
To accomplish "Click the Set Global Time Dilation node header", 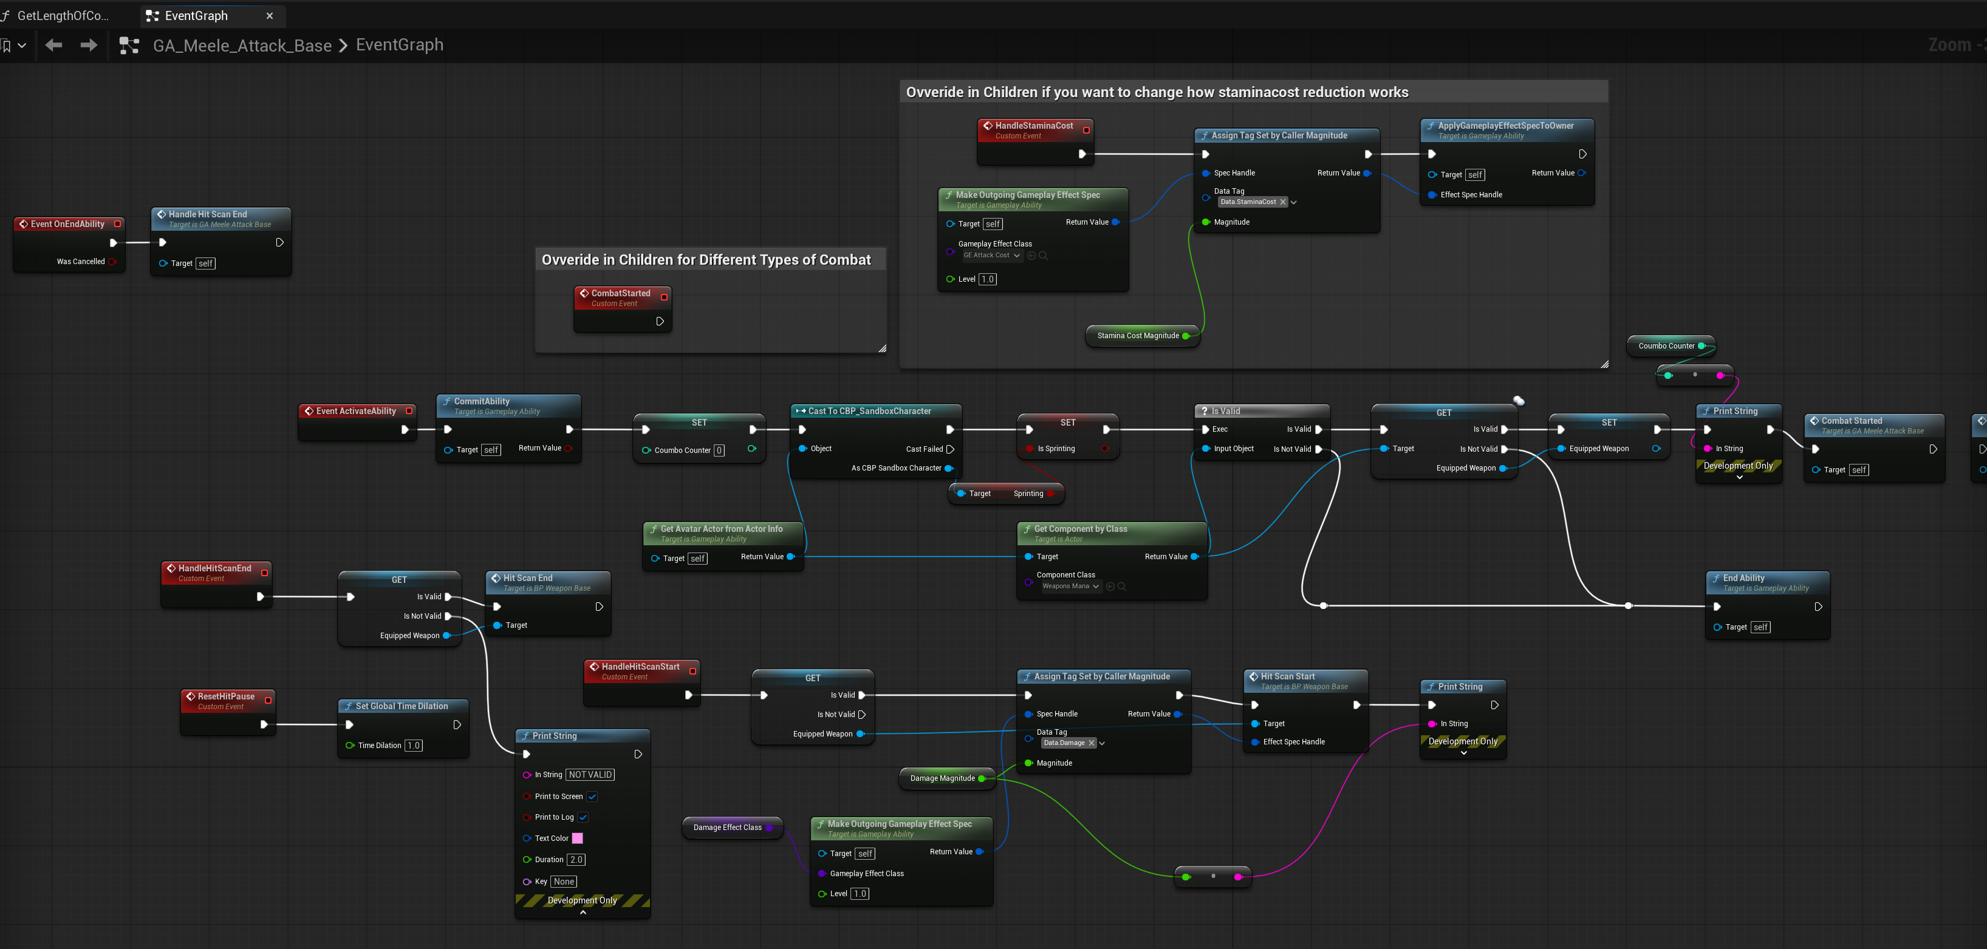I will tap(403, 706).
